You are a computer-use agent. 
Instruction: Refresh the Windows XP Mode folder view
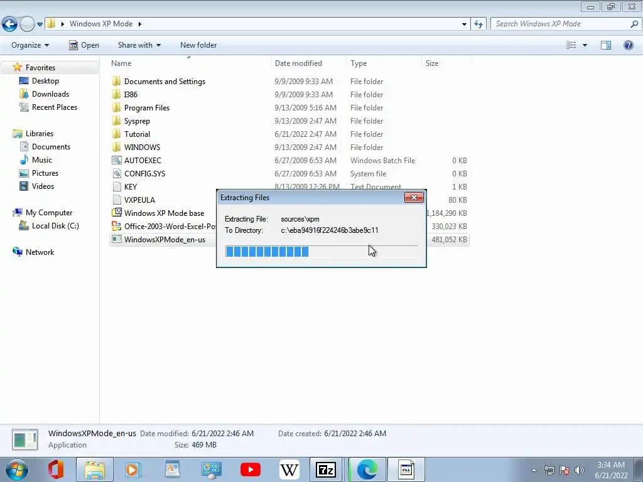(x=478, y=24)
